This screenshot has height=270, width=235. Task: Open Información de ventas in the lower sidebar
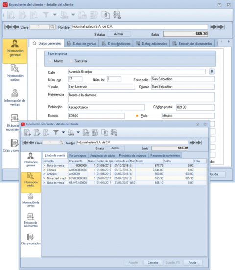pyautogui.click(x=31, y=200)
